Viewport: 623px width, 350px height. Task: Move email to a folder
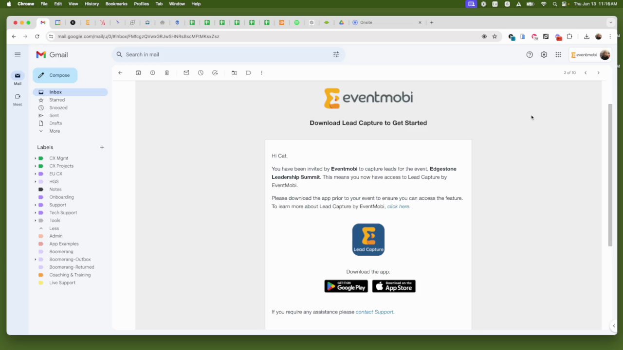coord(234,73)
